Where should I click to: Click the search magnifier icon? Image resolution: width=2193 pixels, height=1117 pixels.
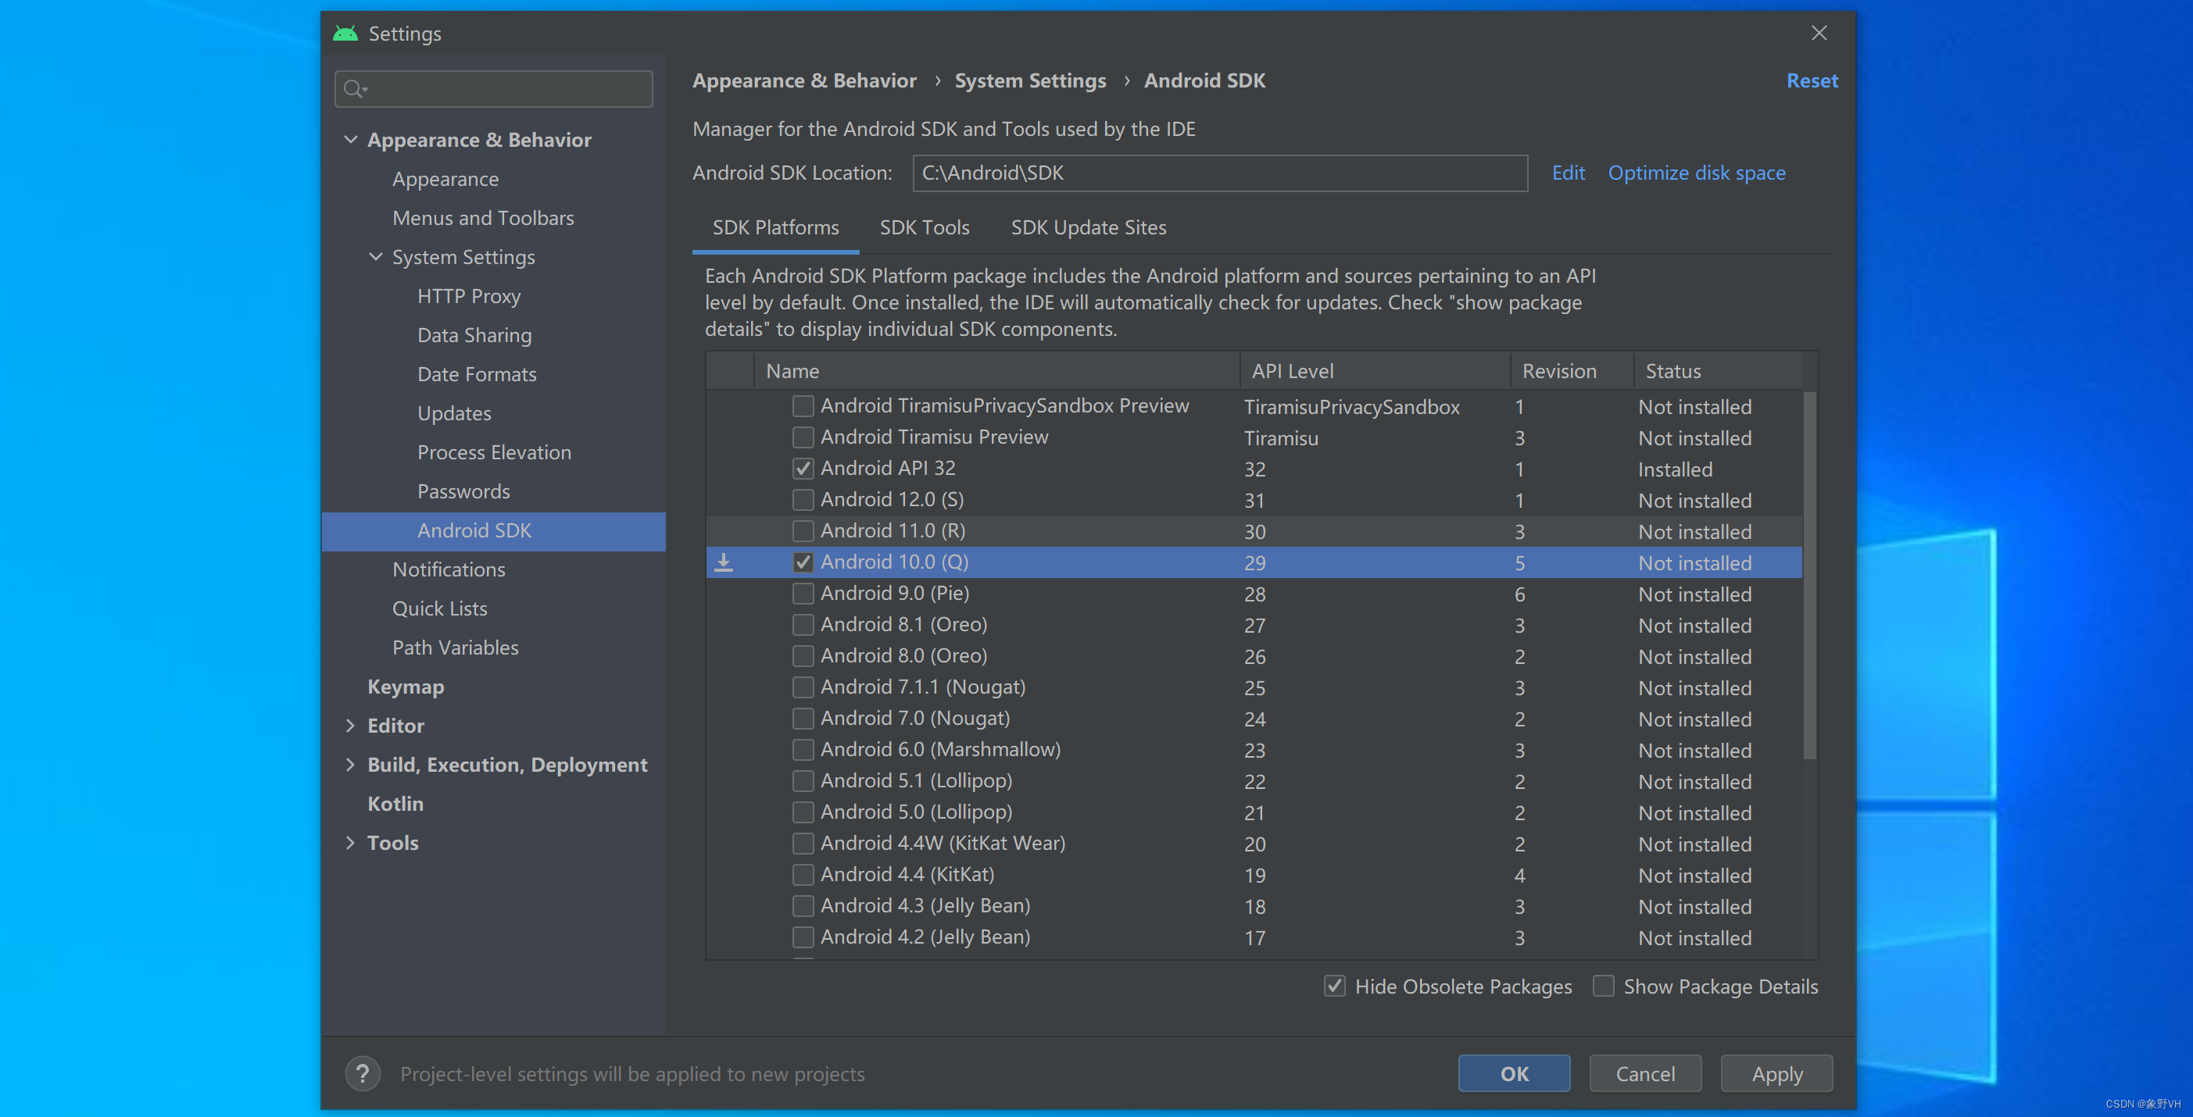(354, 88)
